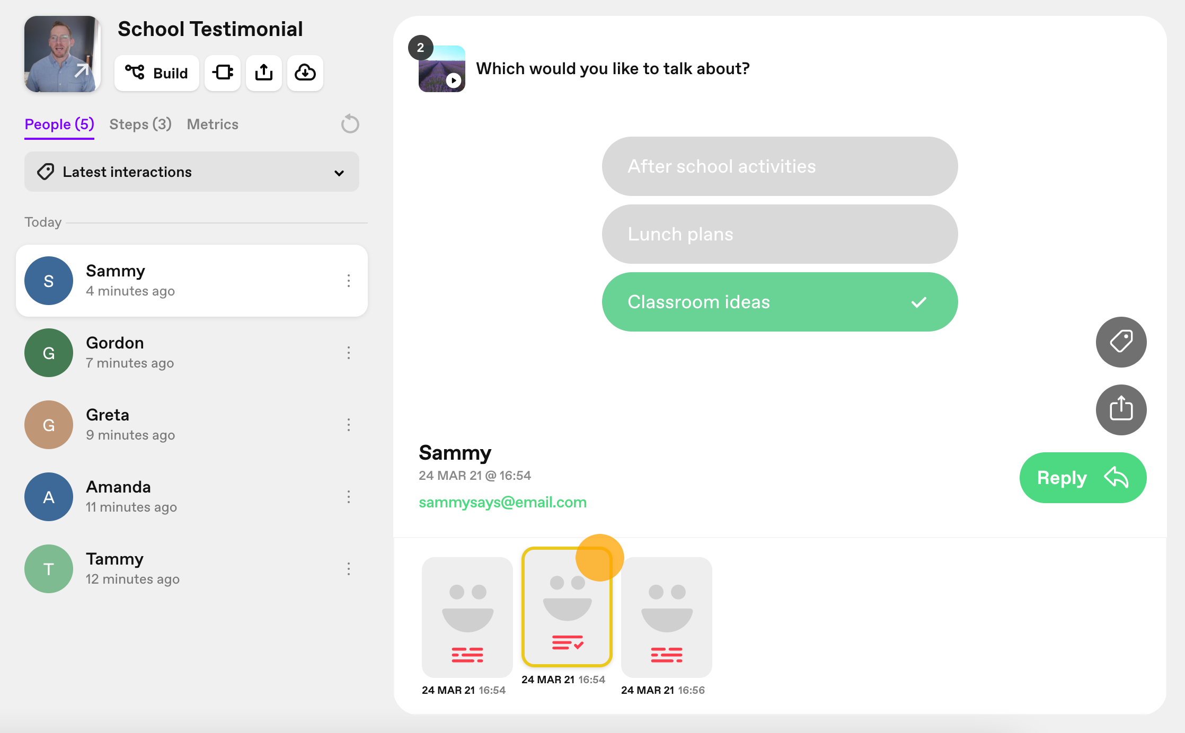Viewport: 1185px width, 733px height.
Task: Click the round share button above Reply
Action: (1121, 409)
